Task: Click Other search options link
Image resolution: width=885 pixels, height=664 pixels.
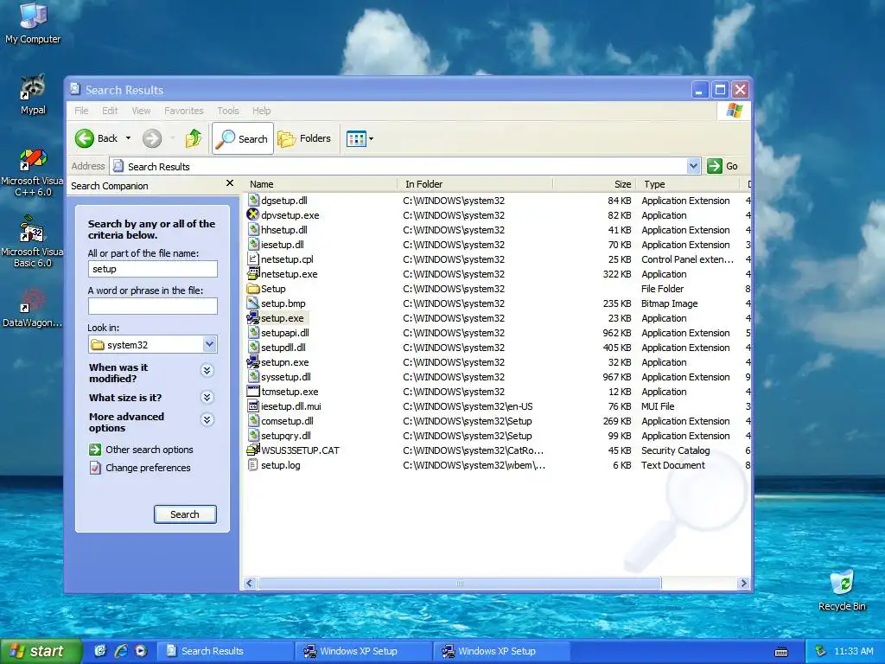Action: pyautogui.click(x=149, y=450)
